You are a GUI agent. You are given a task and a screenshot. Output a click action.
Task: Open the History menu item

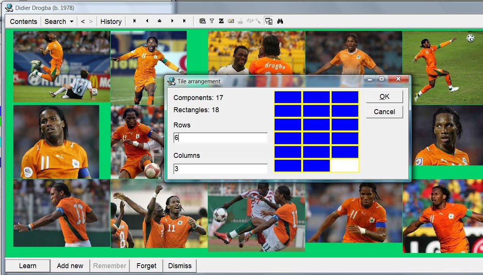[111, 22]
